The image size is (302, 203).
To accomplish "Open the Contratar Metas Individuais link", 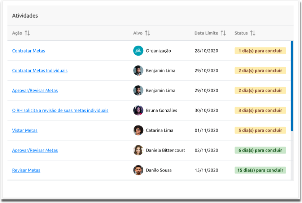I will pos(40,71).
